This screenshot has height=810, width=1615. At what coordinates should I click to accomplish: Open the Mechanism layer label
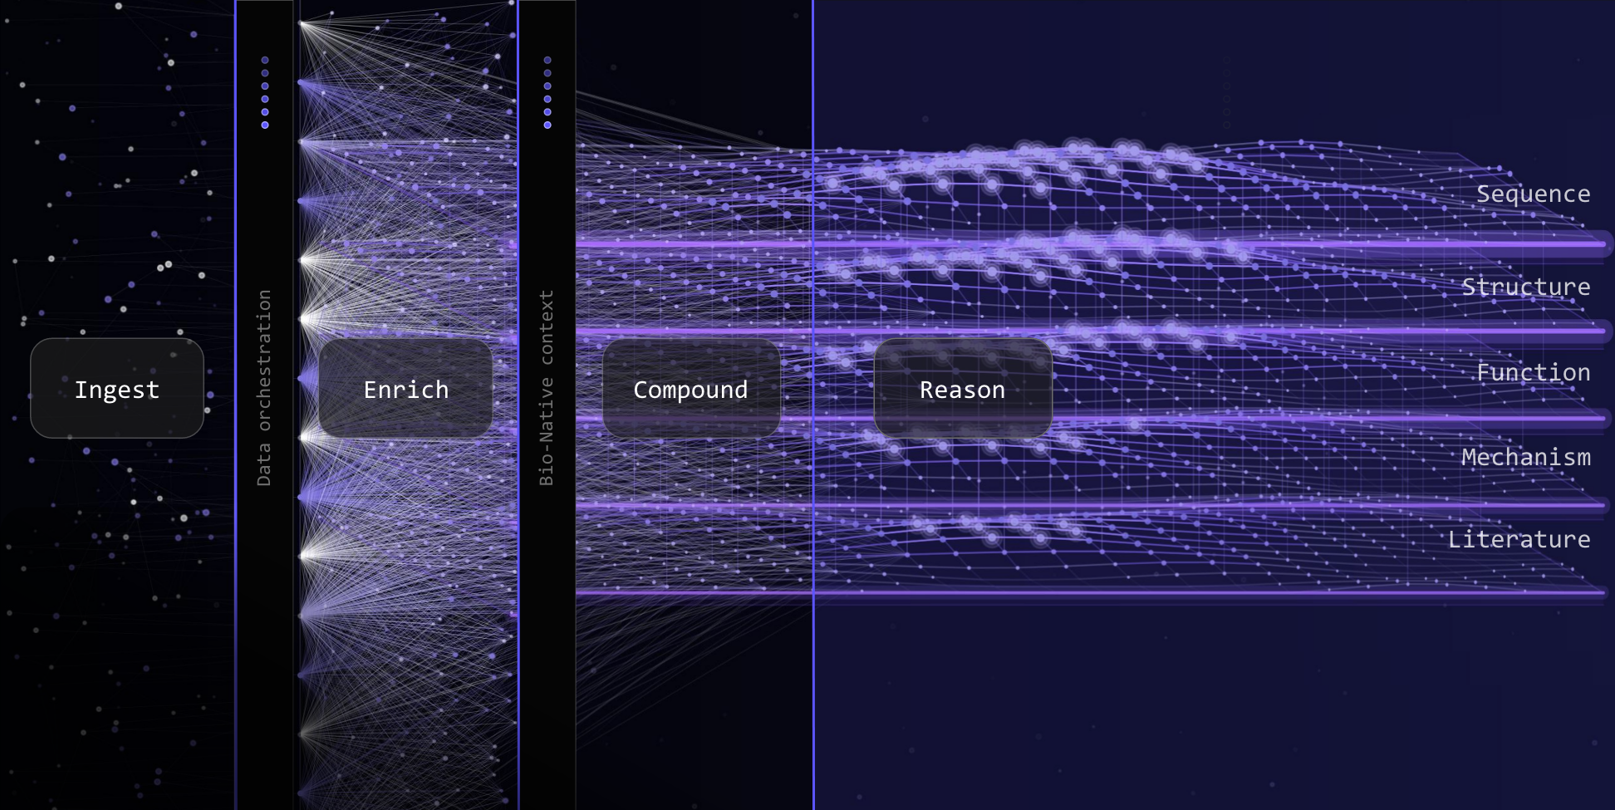(1526, 457)
